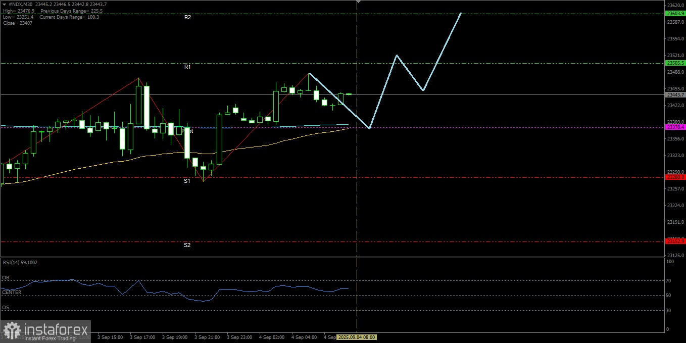The height and width of the screenshot is (343, 686).
Task: Click the green 23603.9 R2 price tag
Action: point(675,14)
